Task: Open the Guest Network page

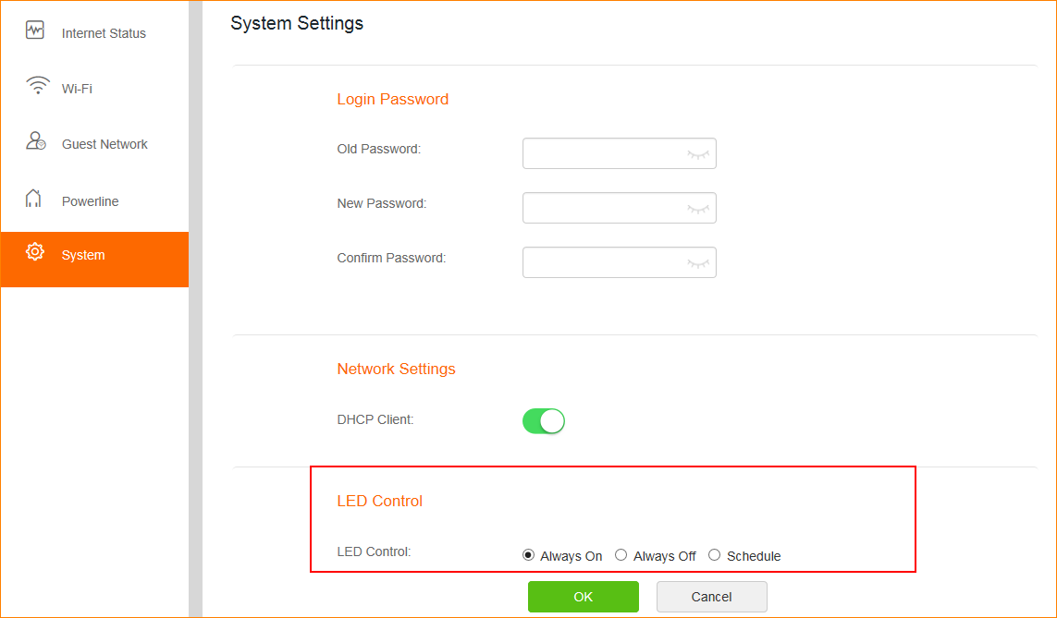Action: point(104,144)
